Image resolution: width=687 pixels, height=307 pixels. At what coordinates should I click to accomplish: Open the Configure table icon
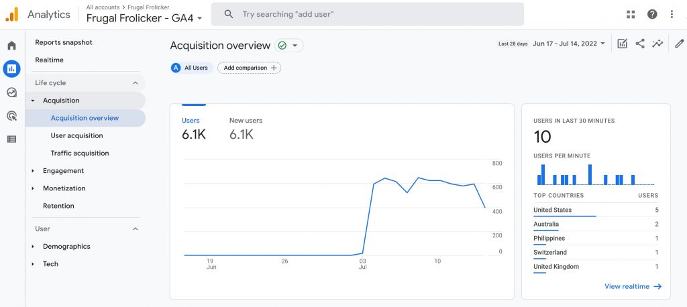(x=12, y=139)
